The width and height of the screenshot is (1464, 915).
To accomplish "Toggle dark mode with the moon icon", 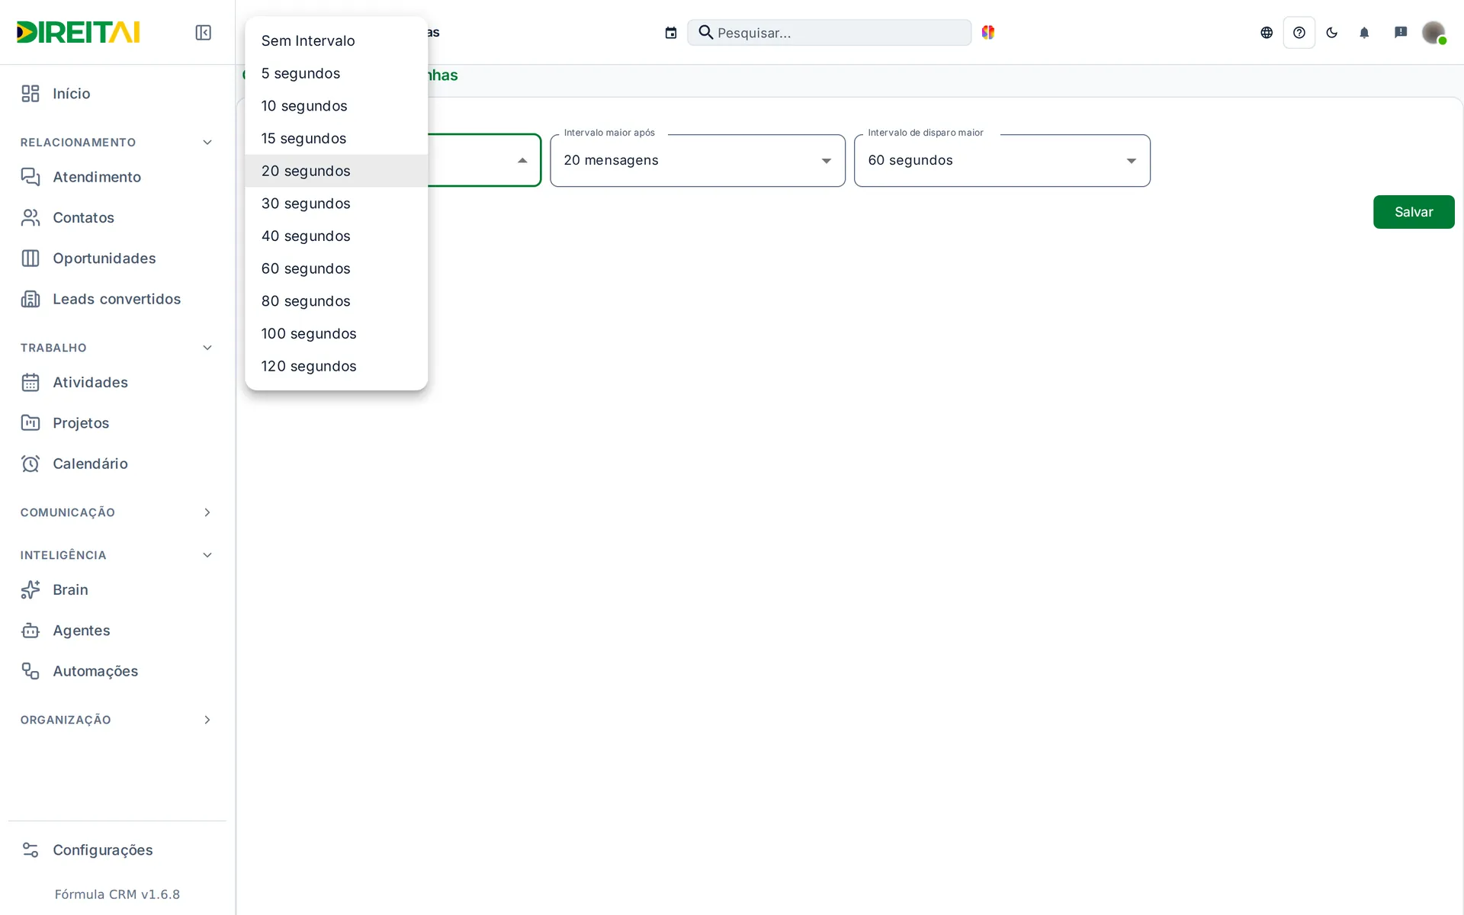I will (1332, 33).
